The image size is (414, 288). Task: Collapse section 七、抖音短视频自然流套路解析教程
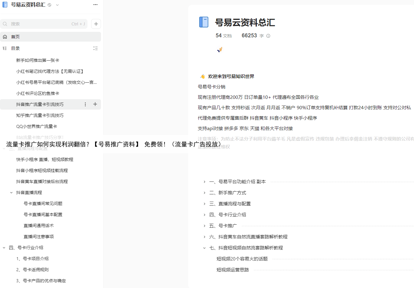point(205,248)
